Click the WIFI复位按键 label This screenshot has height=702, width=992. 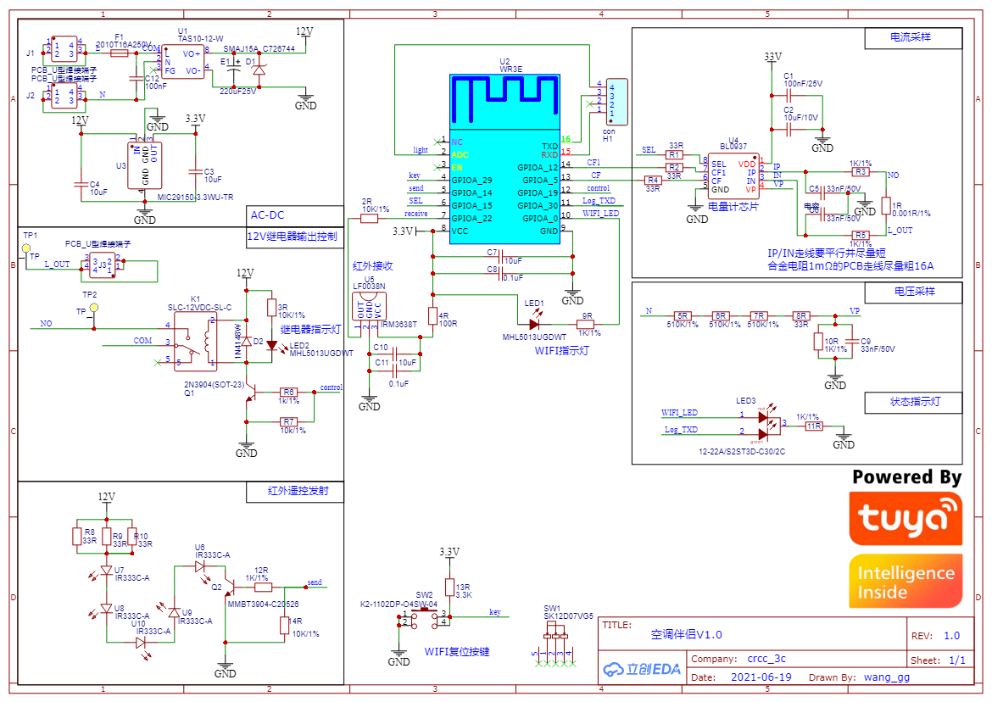click(x=457, y=652)
